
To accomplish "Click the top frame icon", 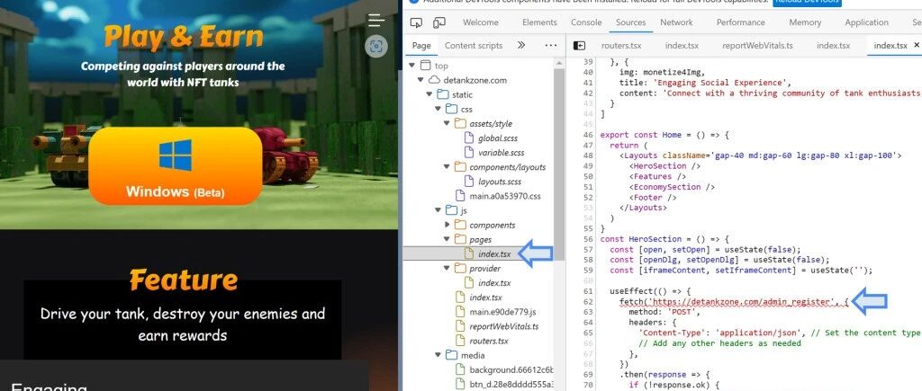I will pyautogui.click(x=425, y=66).
